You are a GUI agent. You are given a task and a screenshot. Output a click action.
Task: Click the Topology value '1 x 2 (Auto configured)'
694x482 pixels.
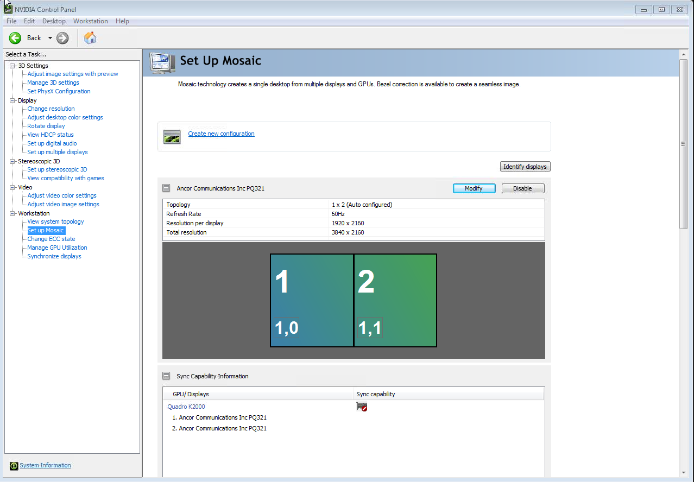coord(362,205)
